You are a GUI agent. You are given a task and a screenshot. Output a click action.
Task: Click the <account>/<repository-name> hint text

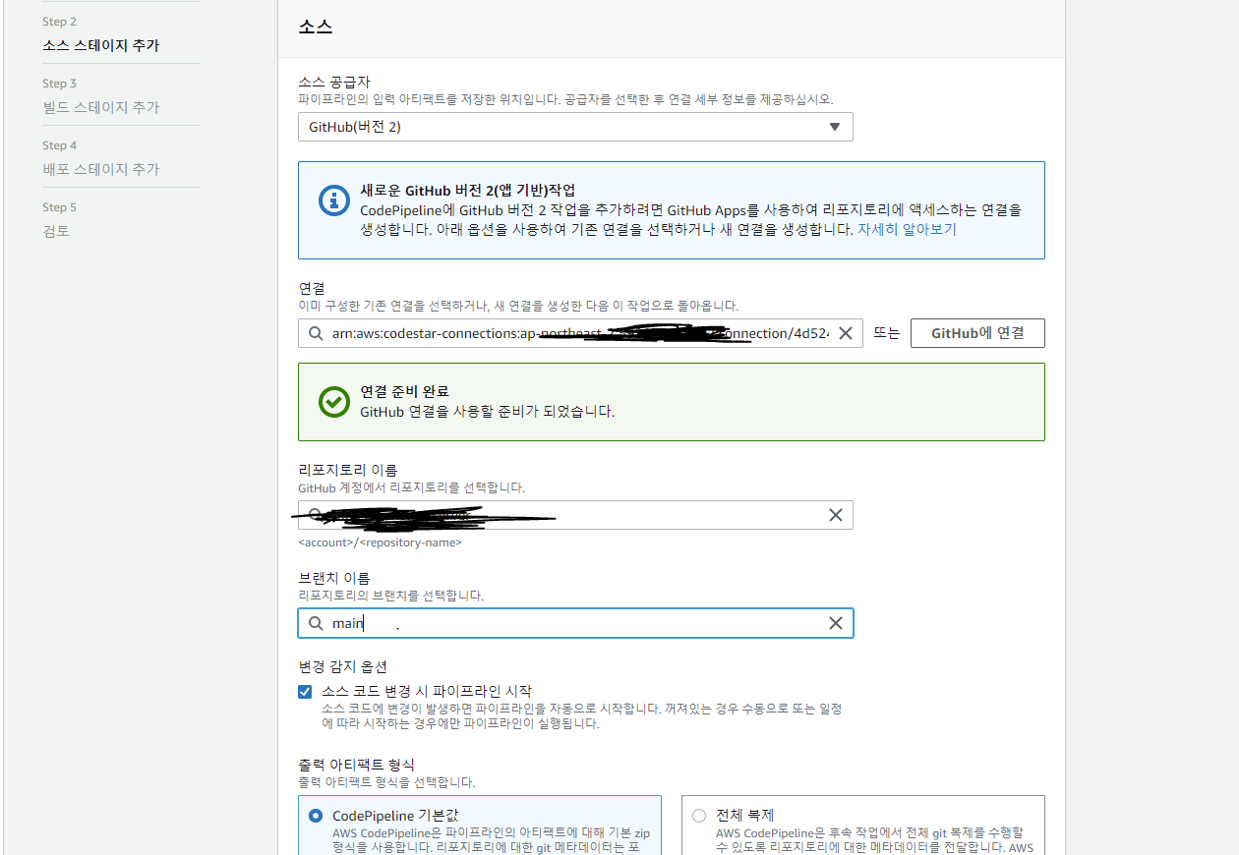[x=380, y=542]
